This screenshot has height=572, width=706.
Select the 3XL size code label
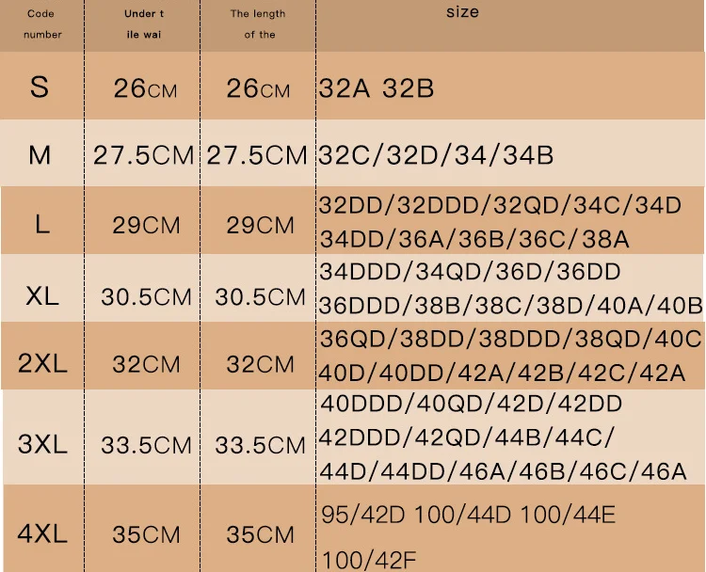tap(42, 443)
